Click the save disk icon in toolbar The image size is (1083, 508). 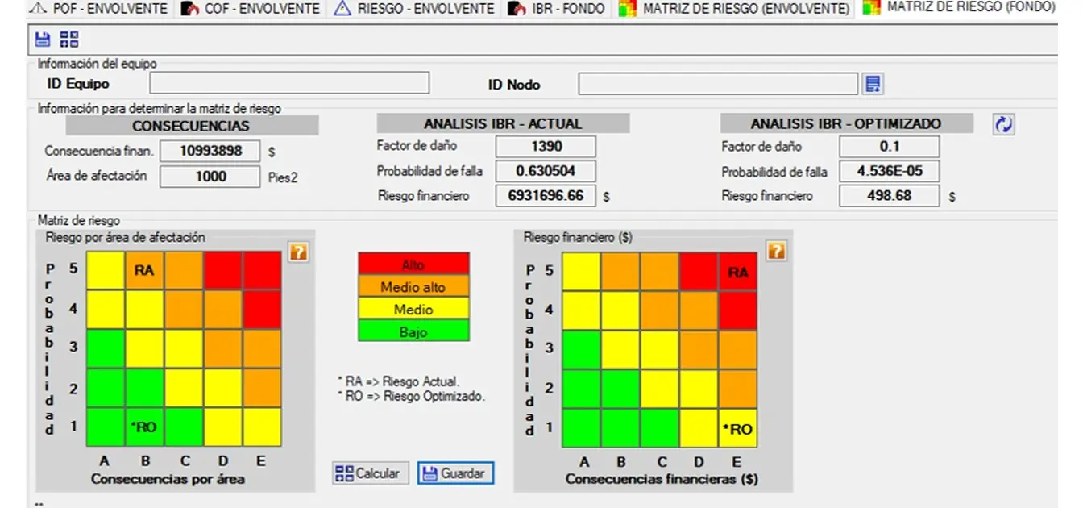point(43,39)
